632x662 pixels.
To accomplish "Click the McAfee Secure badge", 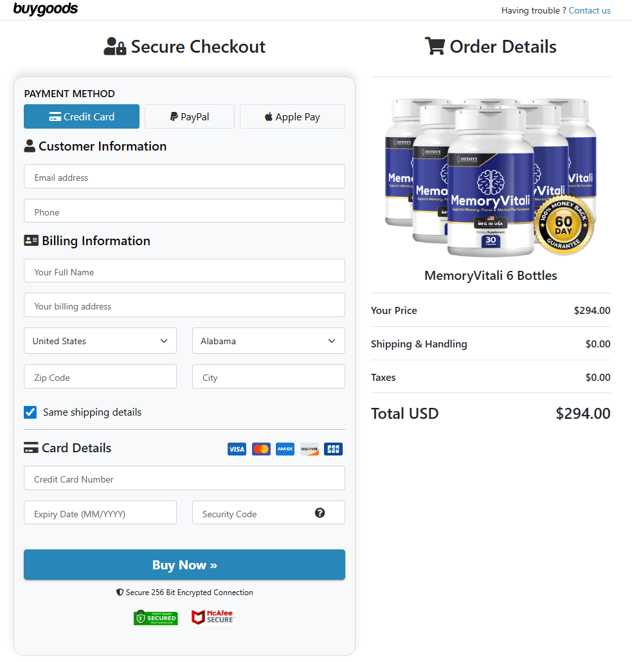I will point(213,616).
